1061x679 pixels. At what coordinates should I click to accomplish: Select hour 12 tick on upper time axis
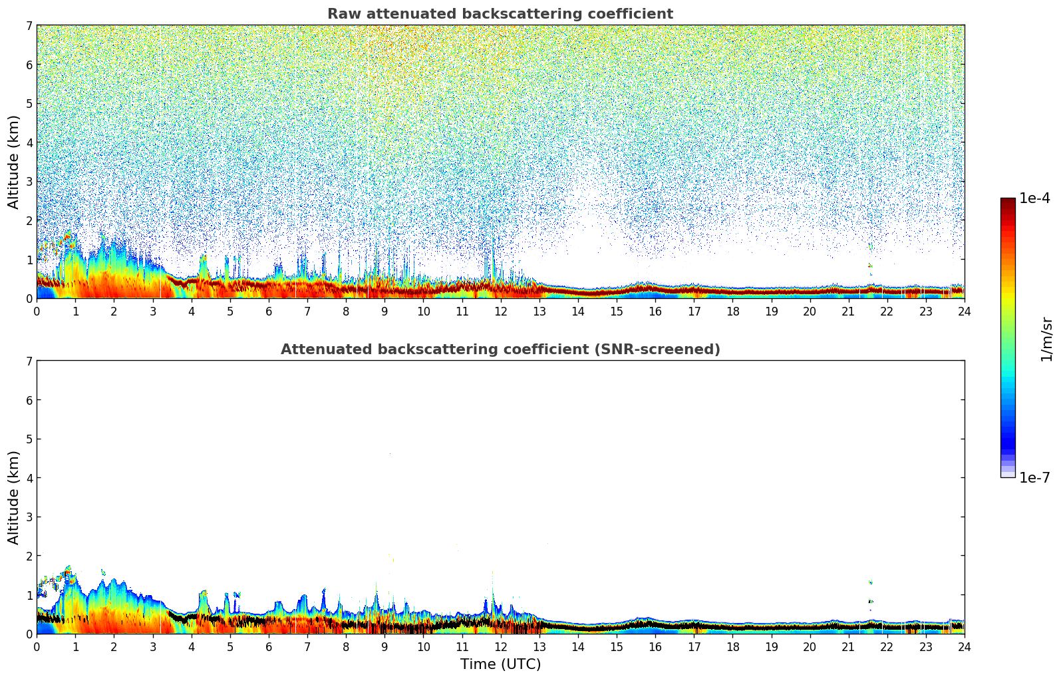pyautogui.click(x=500, y=311)
